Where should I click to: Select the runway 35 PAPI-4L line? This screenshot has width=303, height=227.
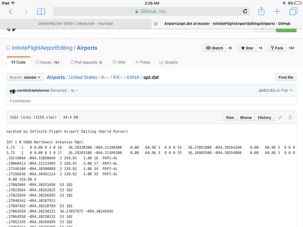[x=62, y=174]
